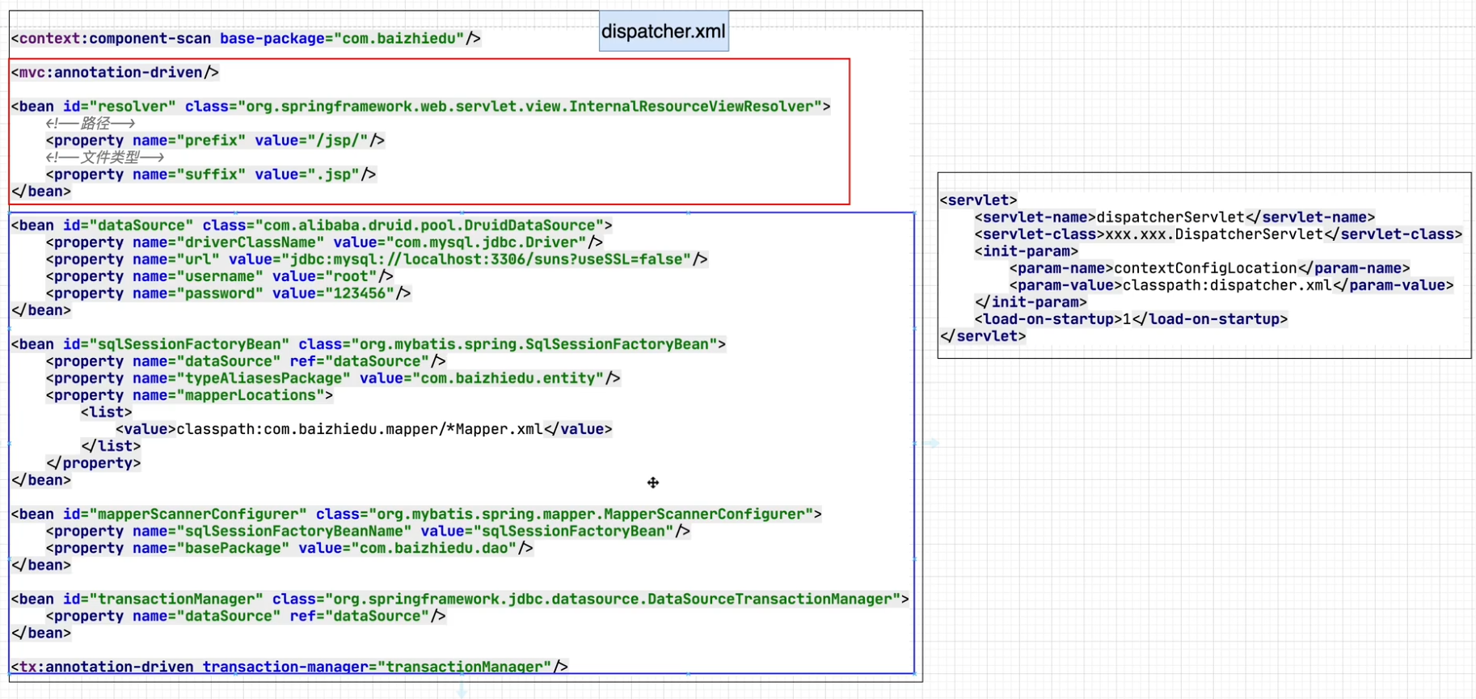Image resolution: width=1476 pixels, height=699 pixels.
Task: Click the resolver bean definition line
Action: click(420, 107)
